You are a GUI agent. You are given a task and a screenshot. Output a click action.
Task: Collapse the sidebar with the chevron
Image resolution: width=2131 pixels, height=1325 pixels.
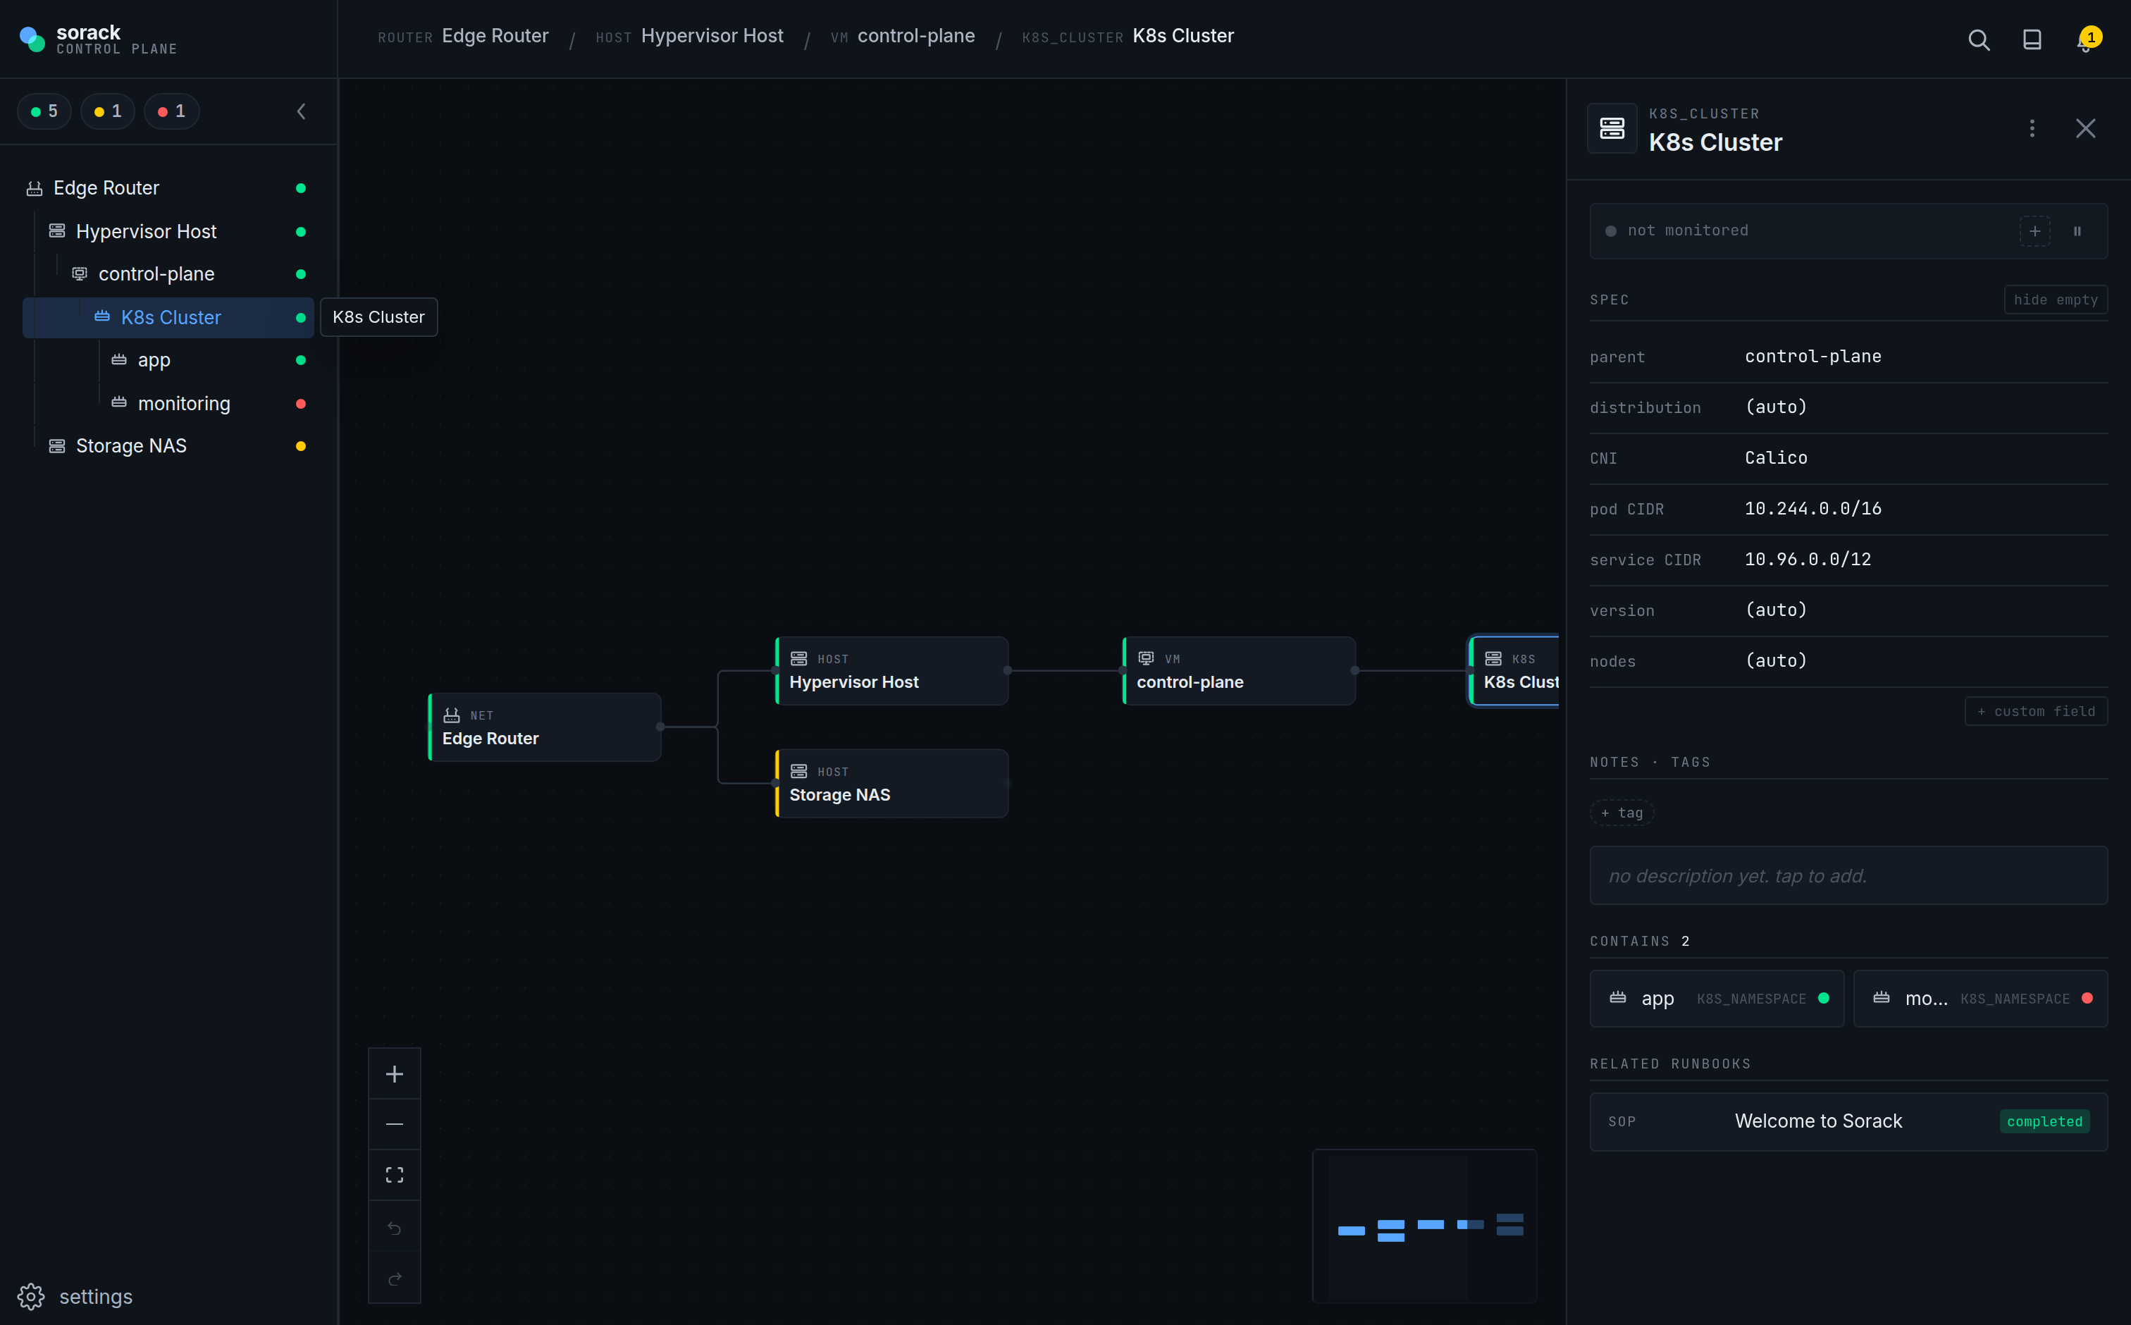coord(302,111)
